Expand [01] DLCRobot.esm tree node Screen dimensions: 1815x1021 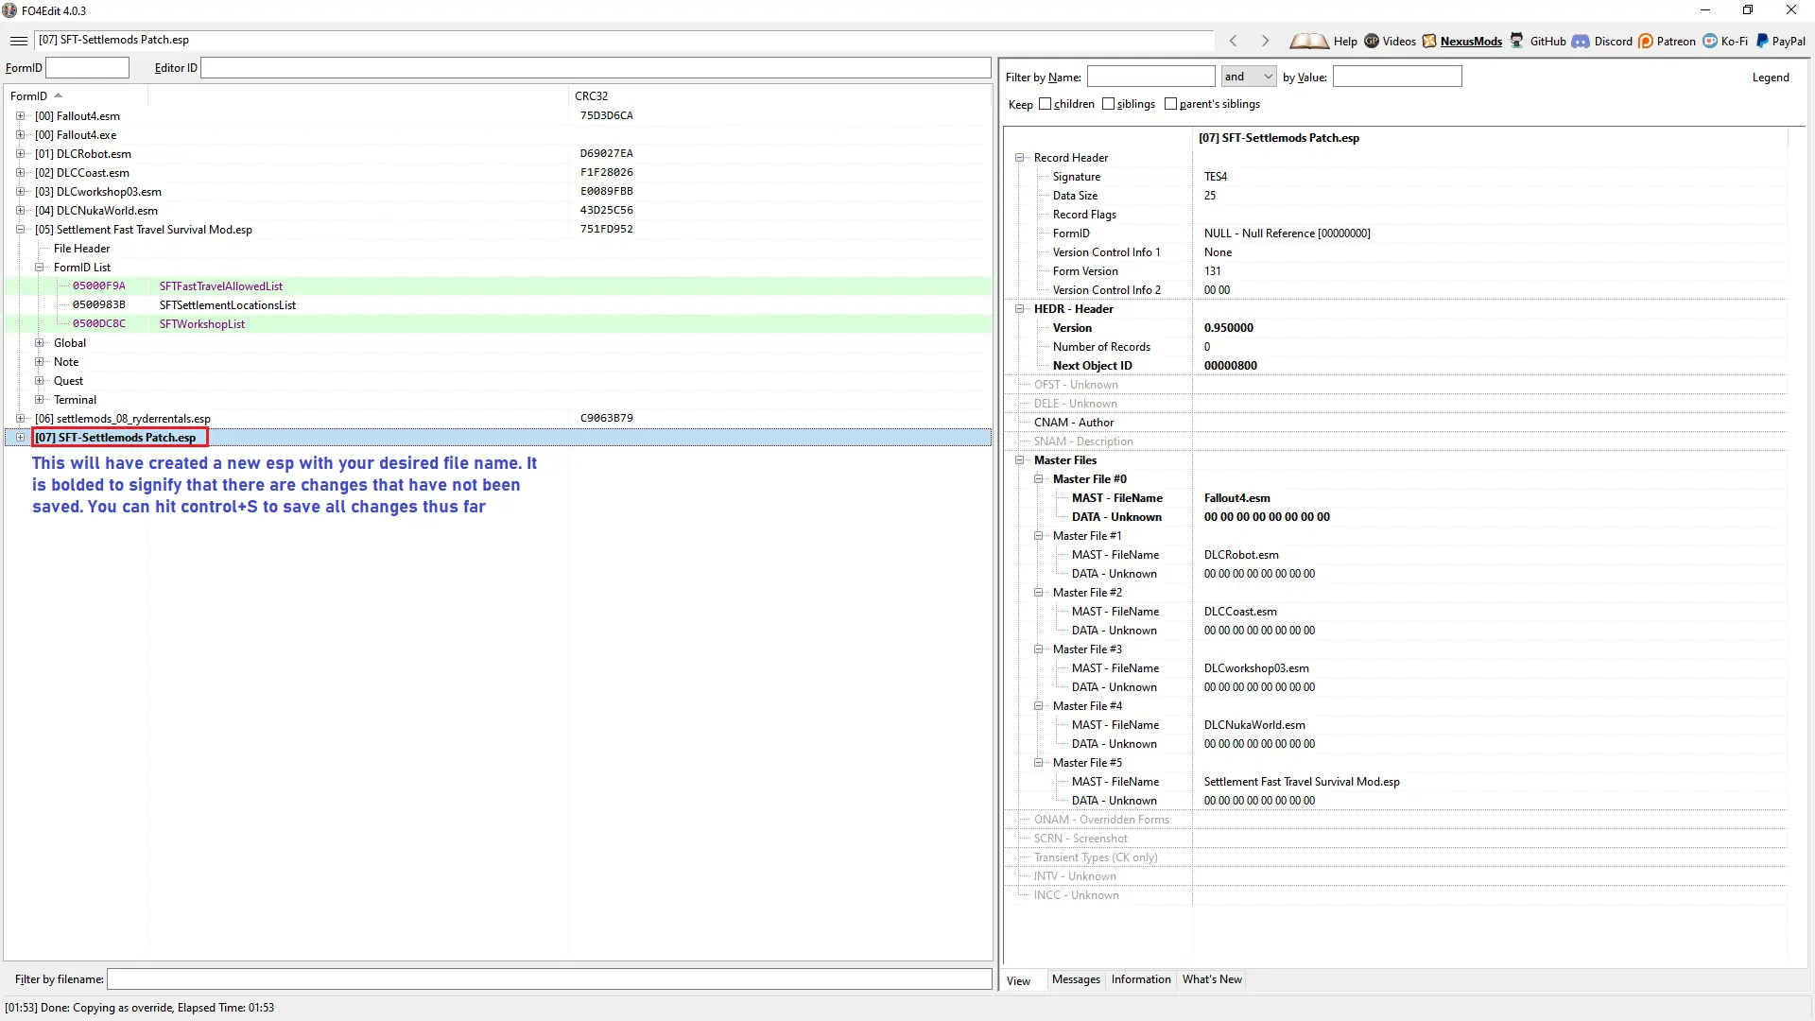pyautogui.click(x=20, y=154)
